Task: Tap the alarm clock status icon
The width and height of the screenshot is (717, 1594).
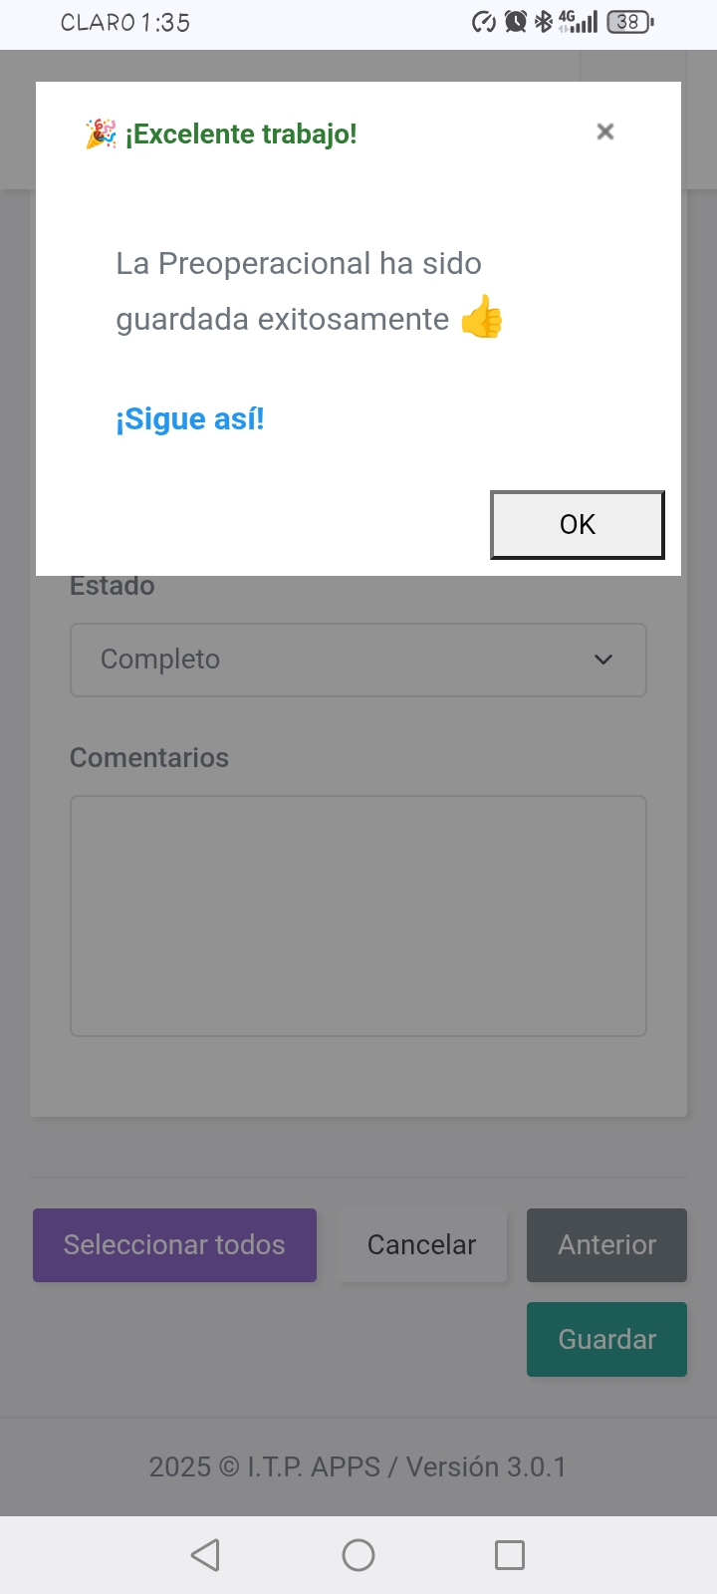Action: pyautogui.click(x=516, y=22)
